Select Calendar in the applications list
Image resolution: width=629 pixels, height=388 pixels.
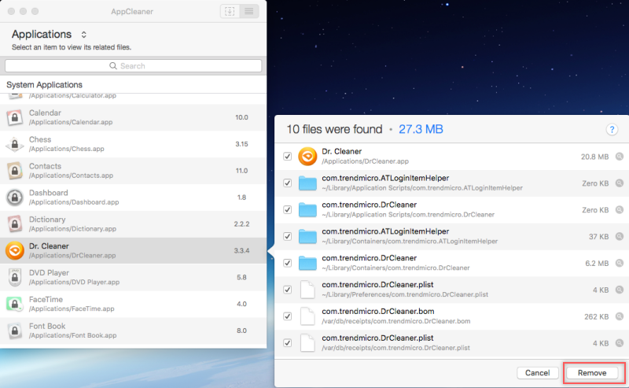coord(118,117)
